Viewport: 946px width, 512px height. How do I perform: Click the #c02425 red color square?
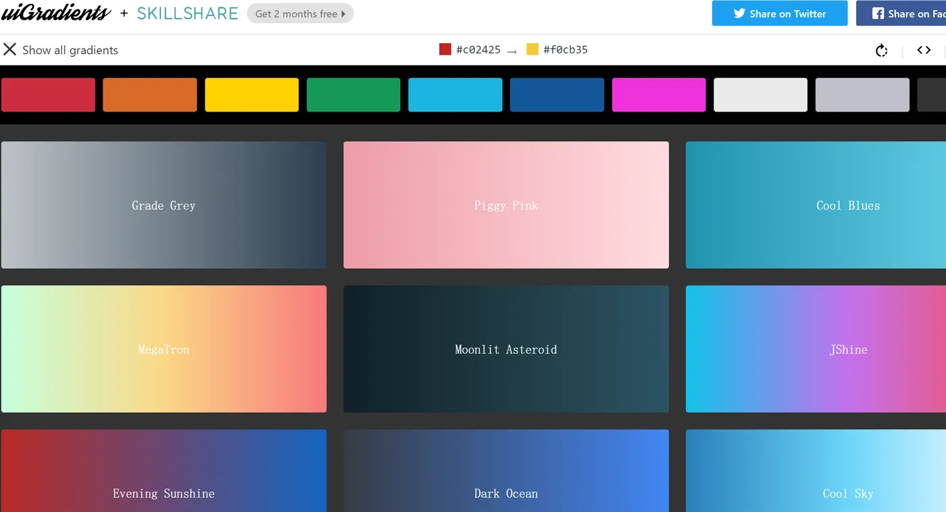click(x=445, y=49)
